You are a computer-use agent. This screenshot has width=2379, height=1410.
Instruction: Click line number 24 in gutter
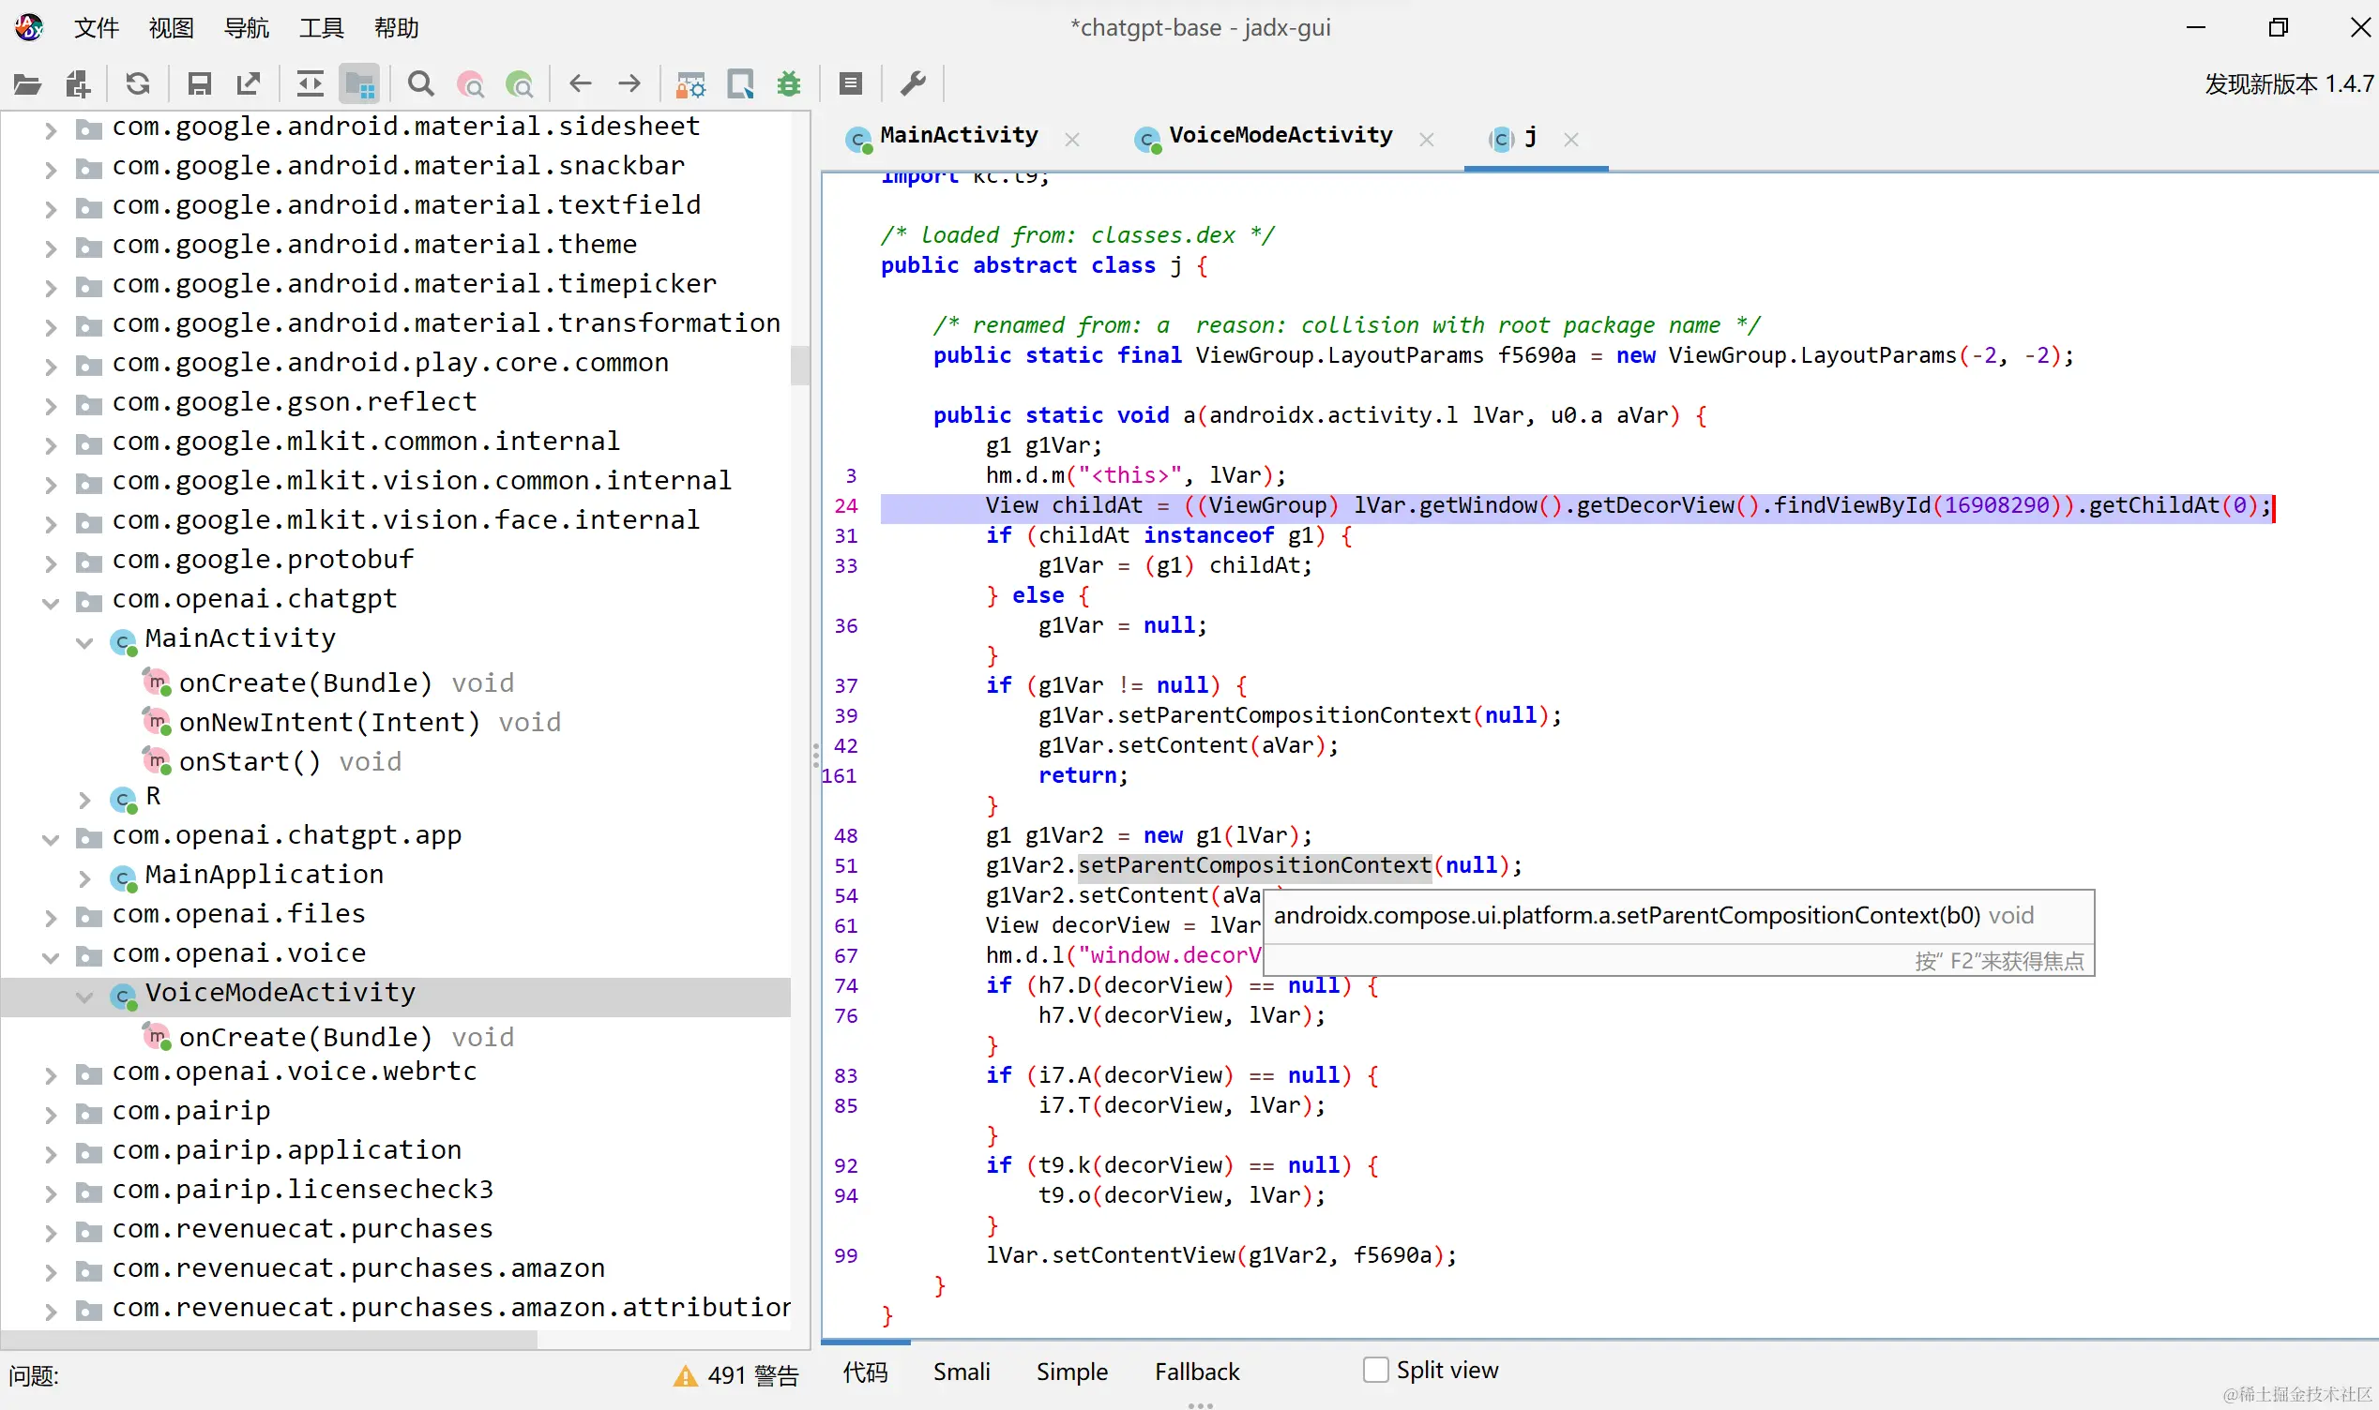[845, 506]
